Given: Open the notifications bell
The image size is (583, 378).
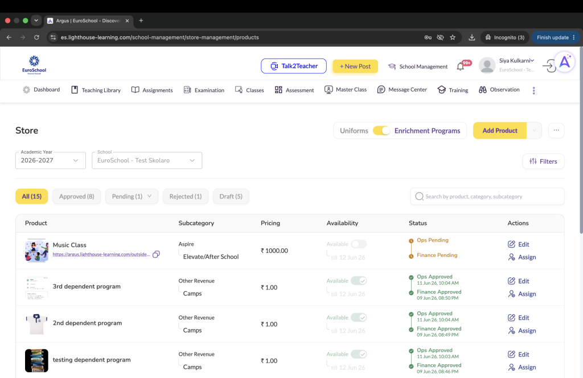Looking at the screenshot, I should pos(460,67).
